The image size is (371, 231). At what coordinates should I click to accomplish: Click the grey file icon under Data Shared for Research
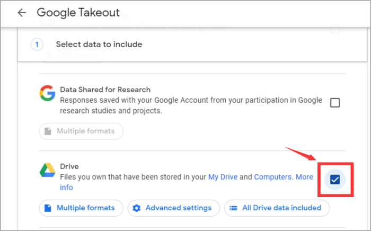pyautogui.click(x=48, y=131)
